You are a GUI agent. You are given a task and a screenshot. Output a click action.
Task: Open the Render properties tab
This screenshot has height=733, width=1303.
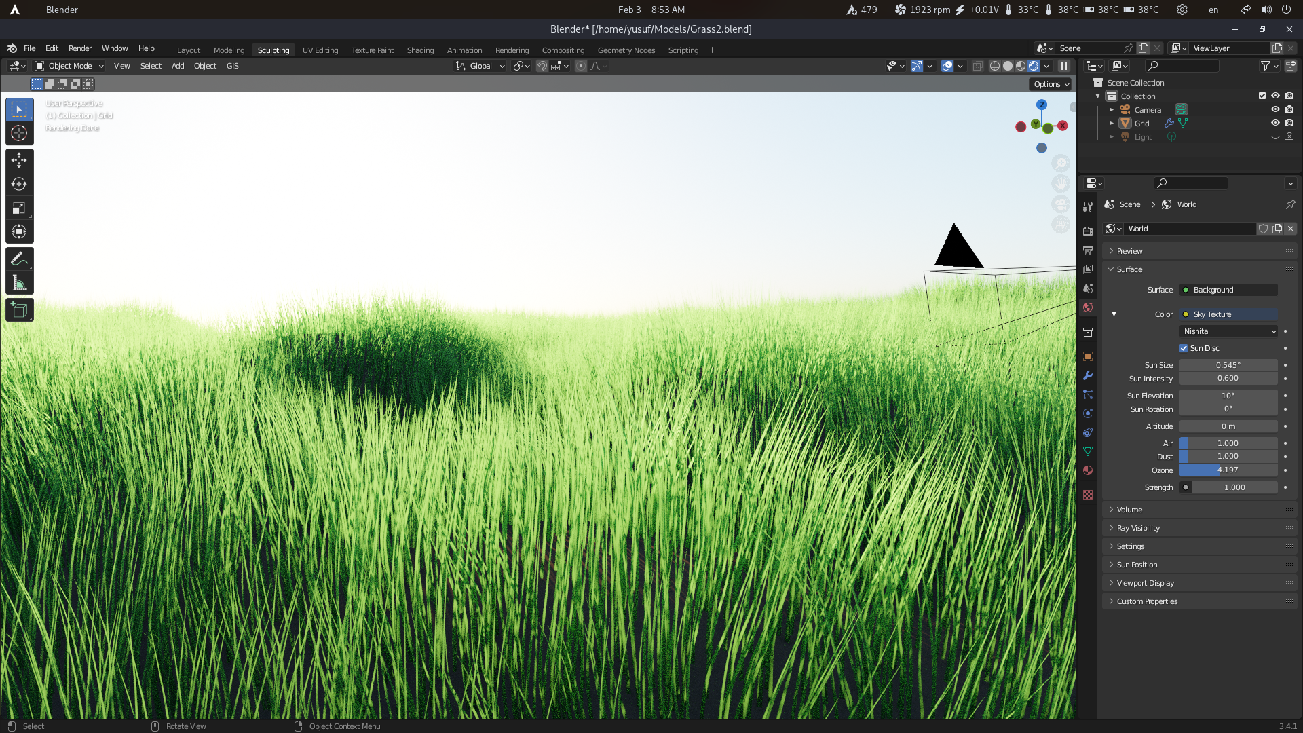click(1088, 231)
